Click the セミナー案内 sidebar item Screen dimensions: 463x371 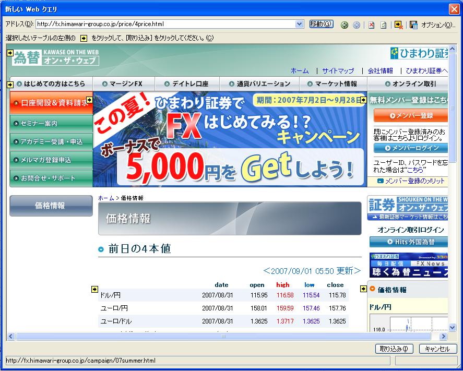[x=51, y=123]
